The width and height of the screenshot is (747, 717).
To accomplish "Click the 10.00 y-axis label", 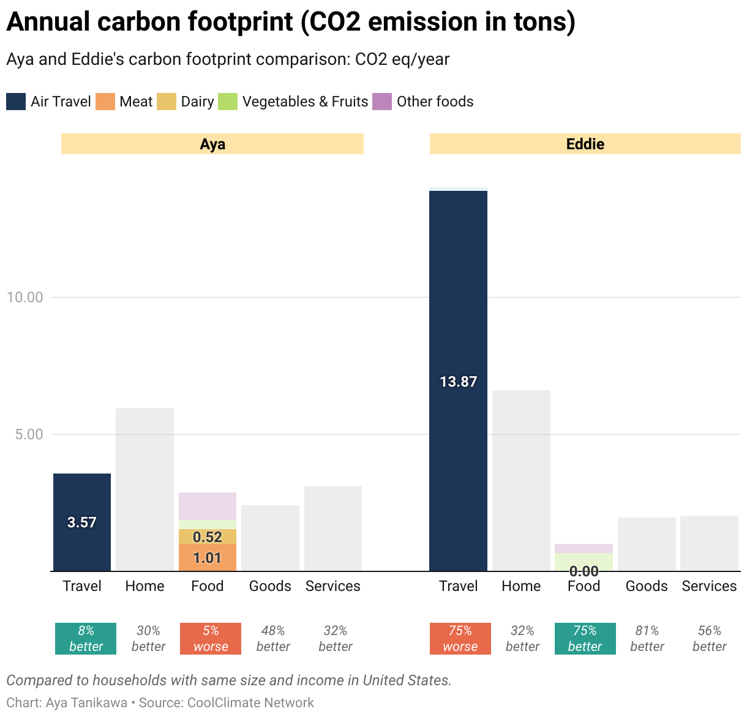I will pyautogui.click(x=25, y=297).
